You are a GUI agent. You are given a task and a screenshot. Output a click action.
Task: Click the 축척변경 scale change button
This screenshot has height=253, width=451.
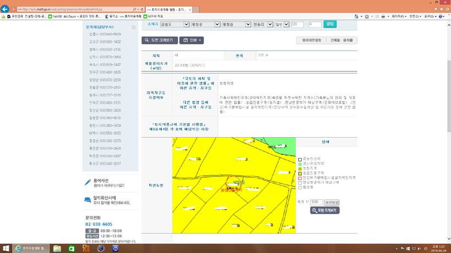[x=332, y=202]
